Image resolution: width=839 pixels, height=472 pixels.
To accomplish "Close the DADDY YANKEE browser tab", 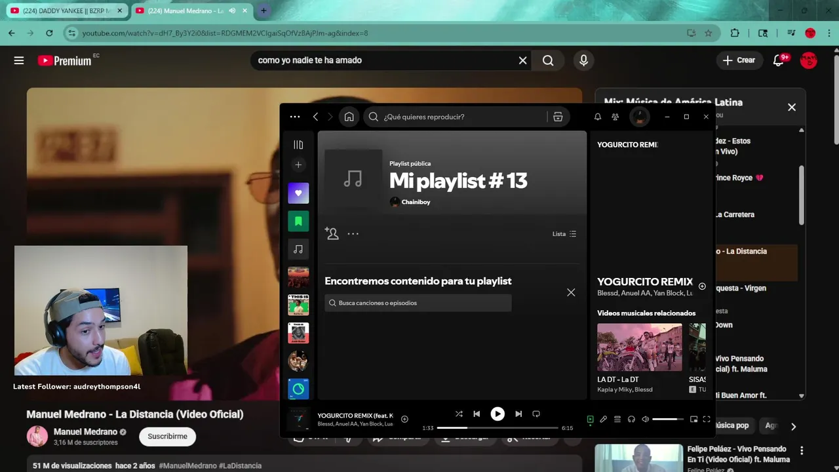I will tap(119, 10).
